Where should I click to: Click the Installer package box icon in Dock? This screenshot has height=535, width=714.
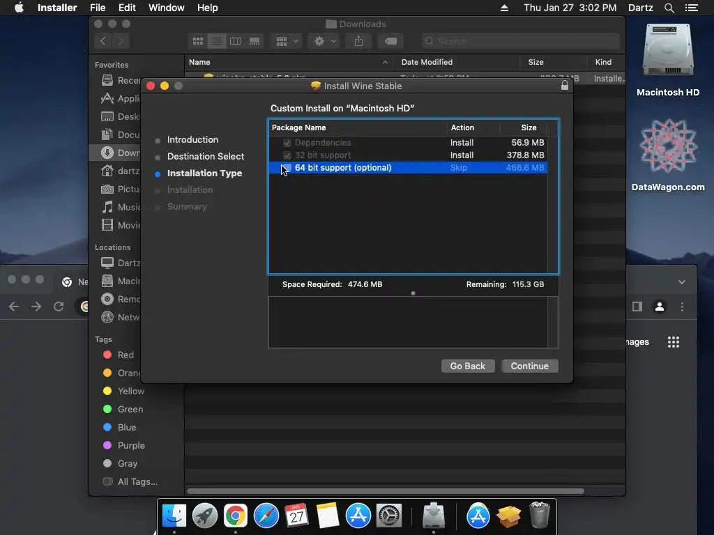[x=508, y=516]
